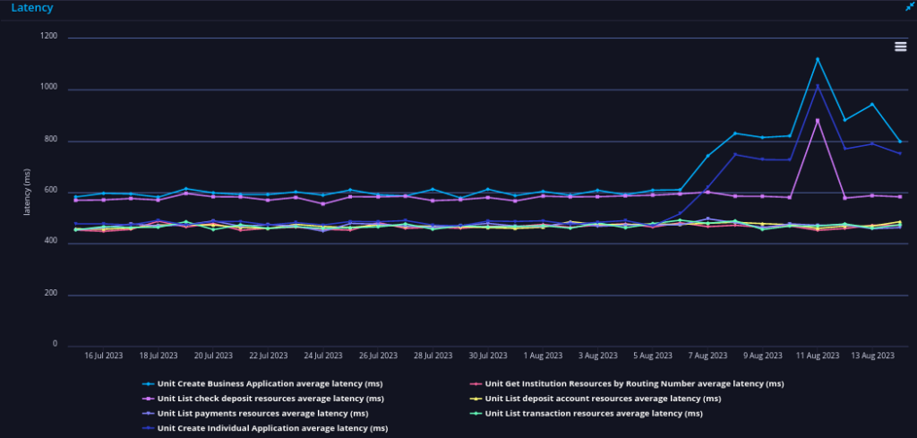Toggle the Unit List deposit account resources series
917x438 pixels.
596,399
